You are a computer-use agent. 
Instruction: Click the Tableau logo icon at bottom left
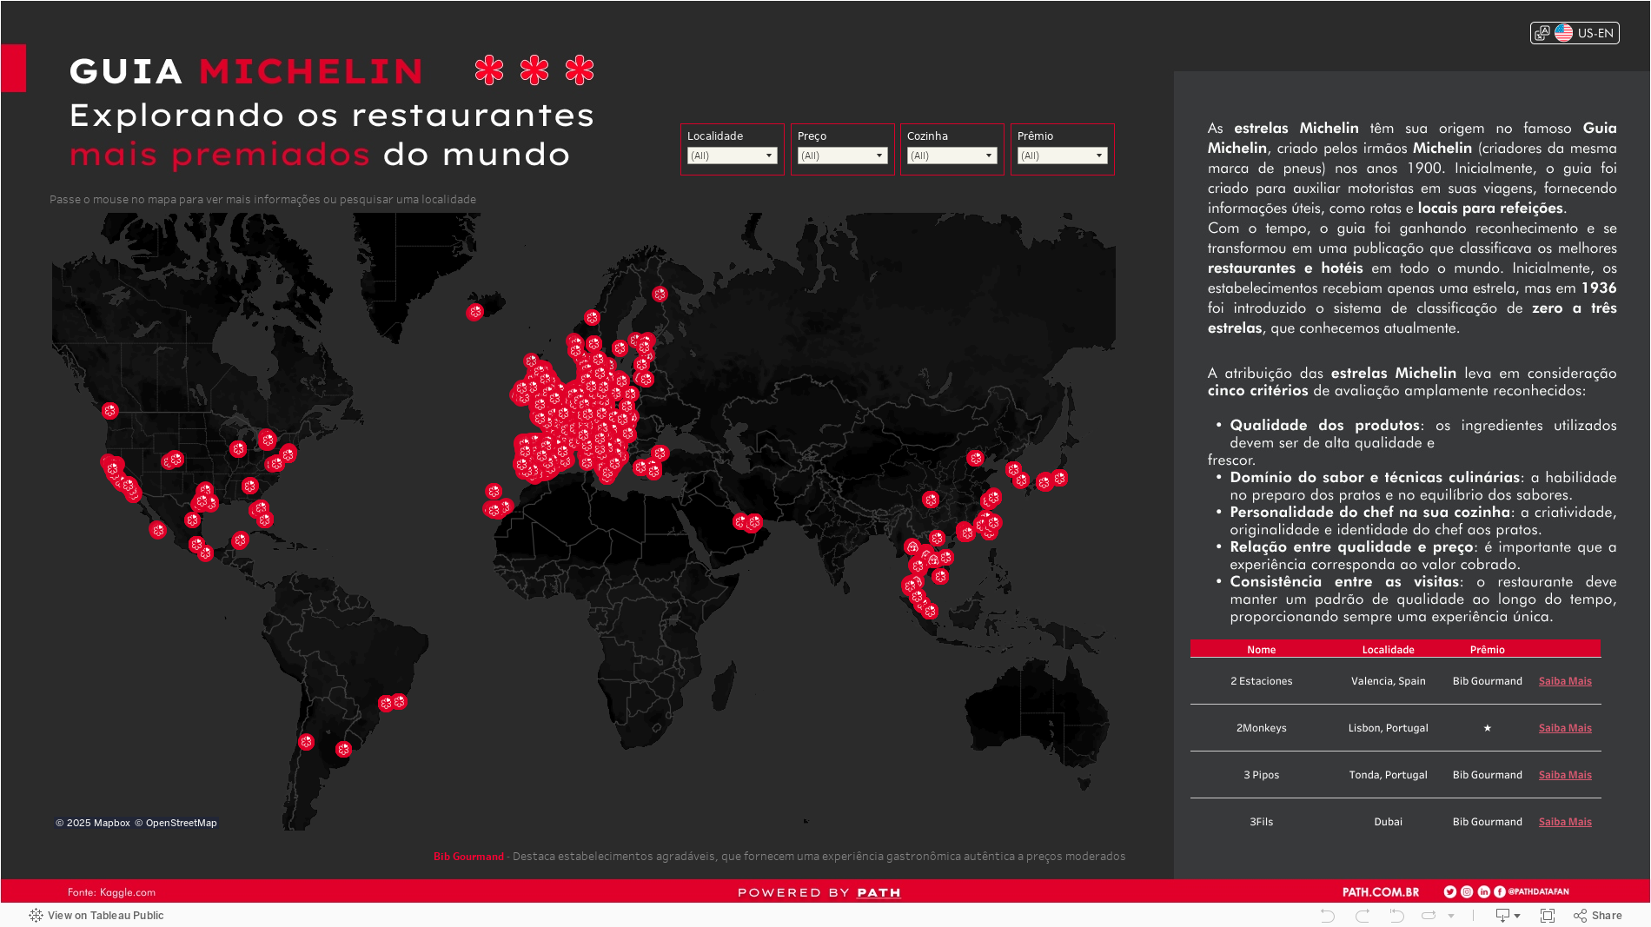click(x=36, y=916)
